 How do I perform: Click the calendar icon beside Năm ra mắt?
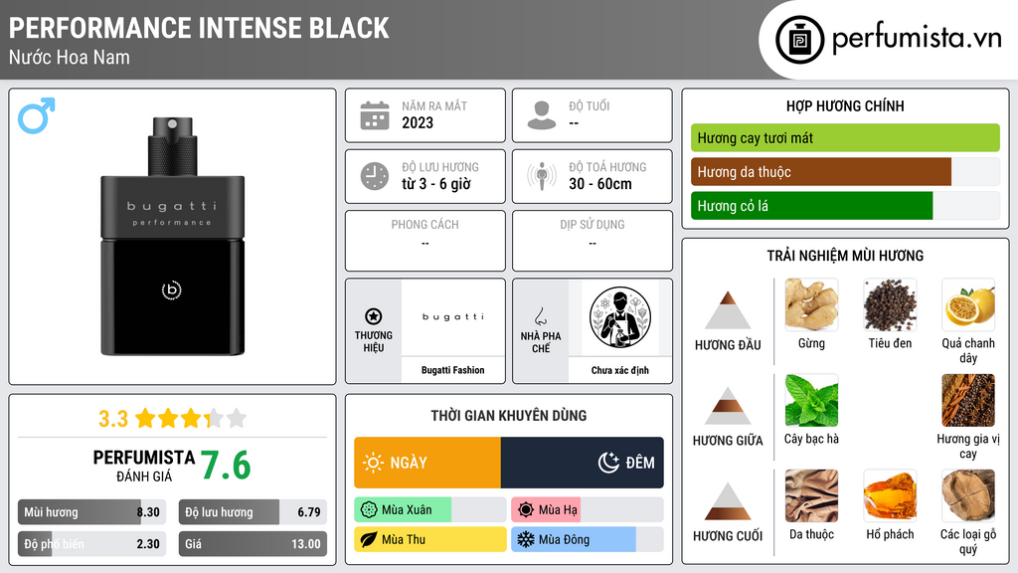375,115
